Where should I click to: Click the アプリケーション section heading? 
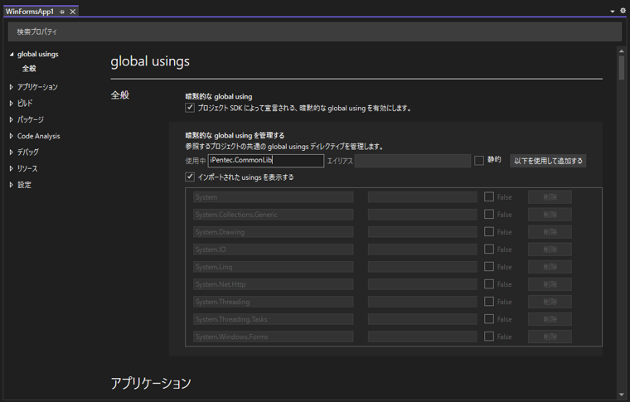point(151,383)
